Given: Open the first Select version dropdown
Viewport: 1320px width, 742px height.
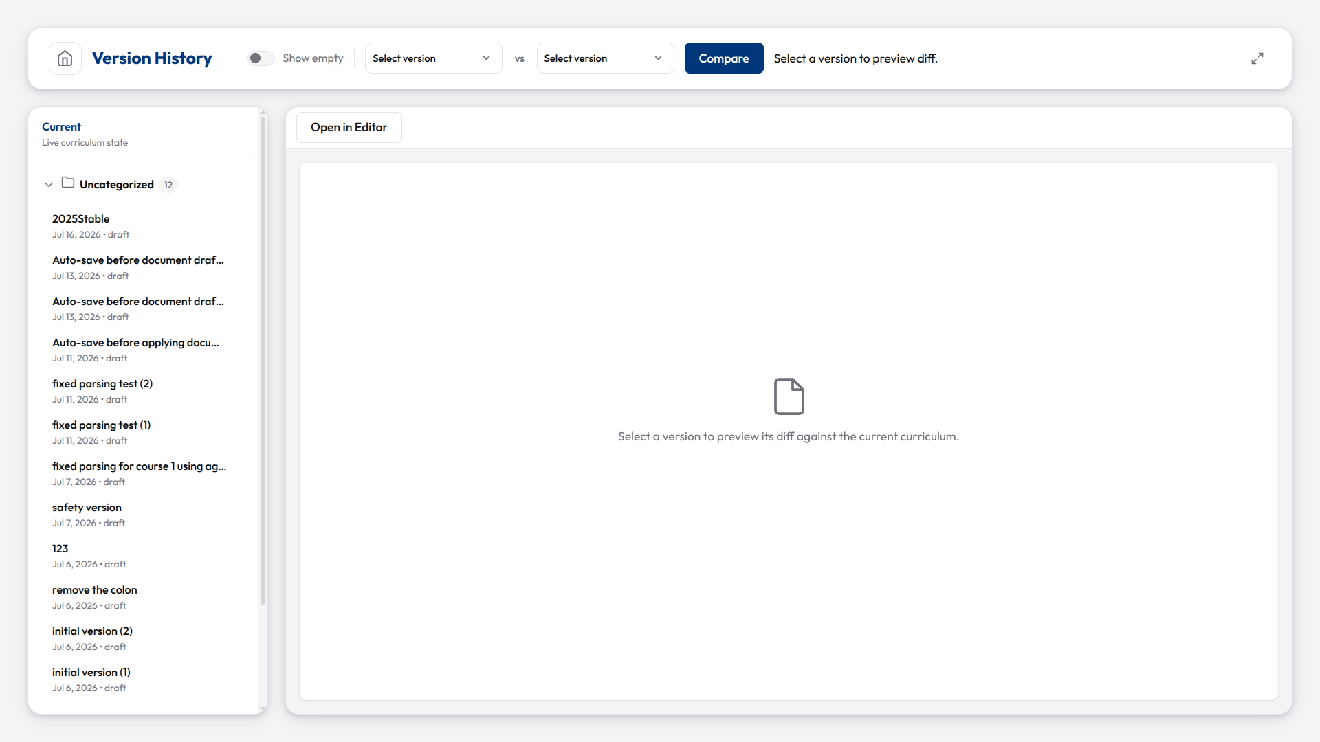Looking at the screenshot, I should click(433, 58).
